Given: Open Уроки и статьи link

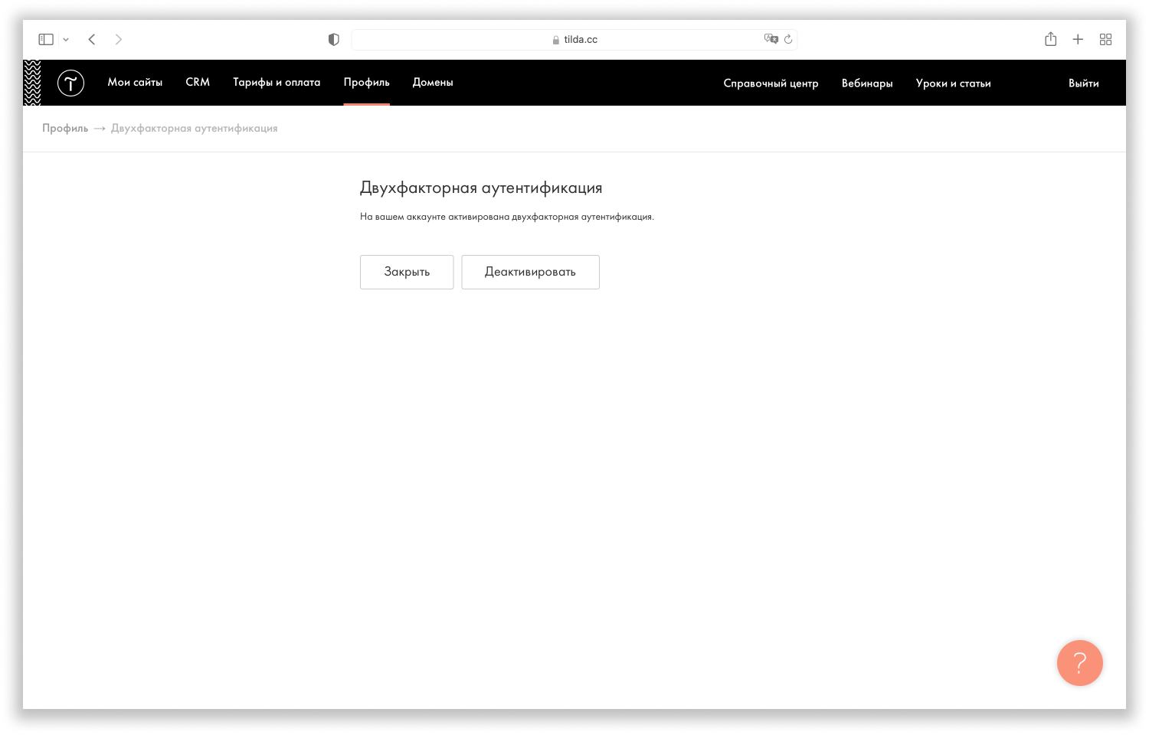Looking at the screenshot, I should click(953, 83).
